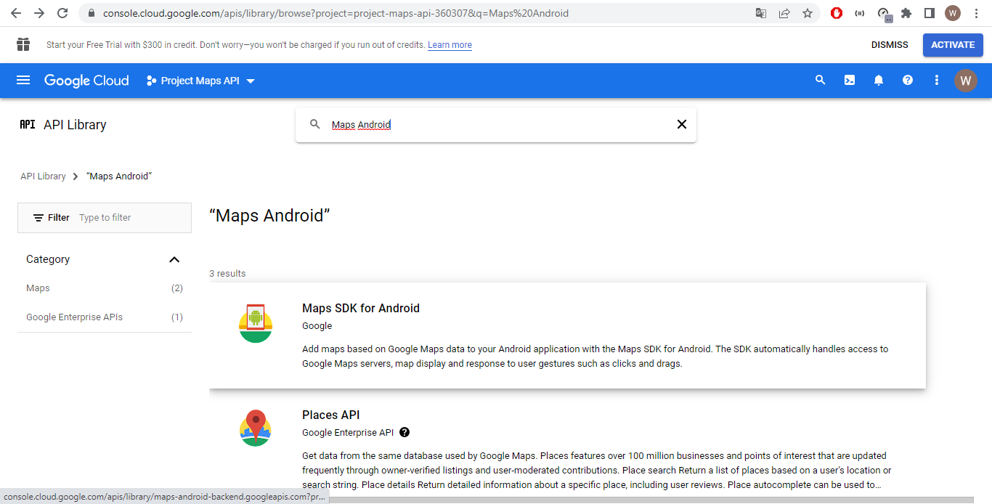Open the speedometer extension icon
Image resolution: width=992 pixels, height=504 pixels.
883,13
